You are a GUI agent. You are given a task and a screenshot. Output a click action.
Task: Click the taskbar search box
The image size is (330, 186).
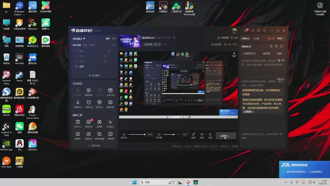(x=158, y=182)
